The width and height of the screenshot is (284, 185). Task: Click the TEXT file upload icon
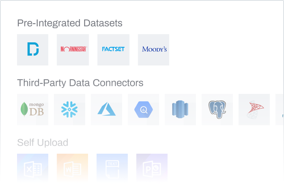tap(112, 168)
